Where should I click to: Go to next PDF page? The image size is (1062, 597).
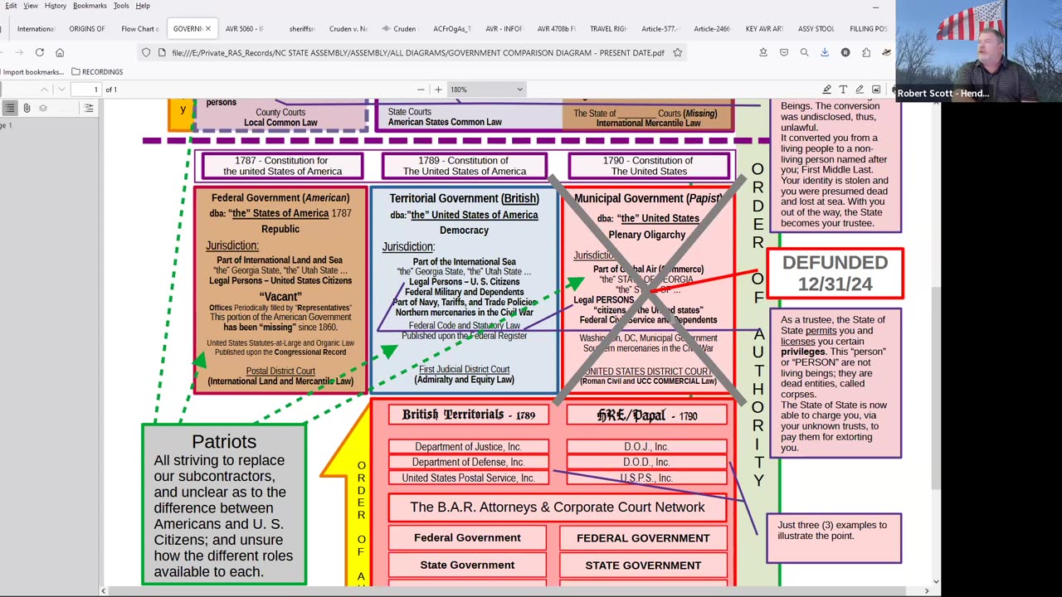pos(61,90)
